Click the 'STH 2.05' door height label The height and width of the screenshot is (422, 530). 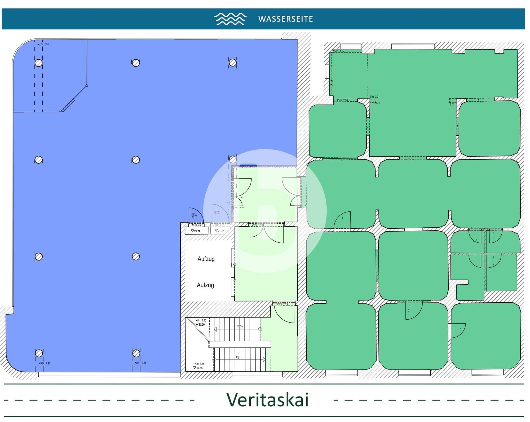(219, 225)
